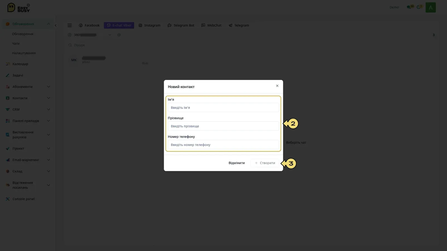Click the search magnifier icon
Screen dimensions: 447x251
point(70,45)
